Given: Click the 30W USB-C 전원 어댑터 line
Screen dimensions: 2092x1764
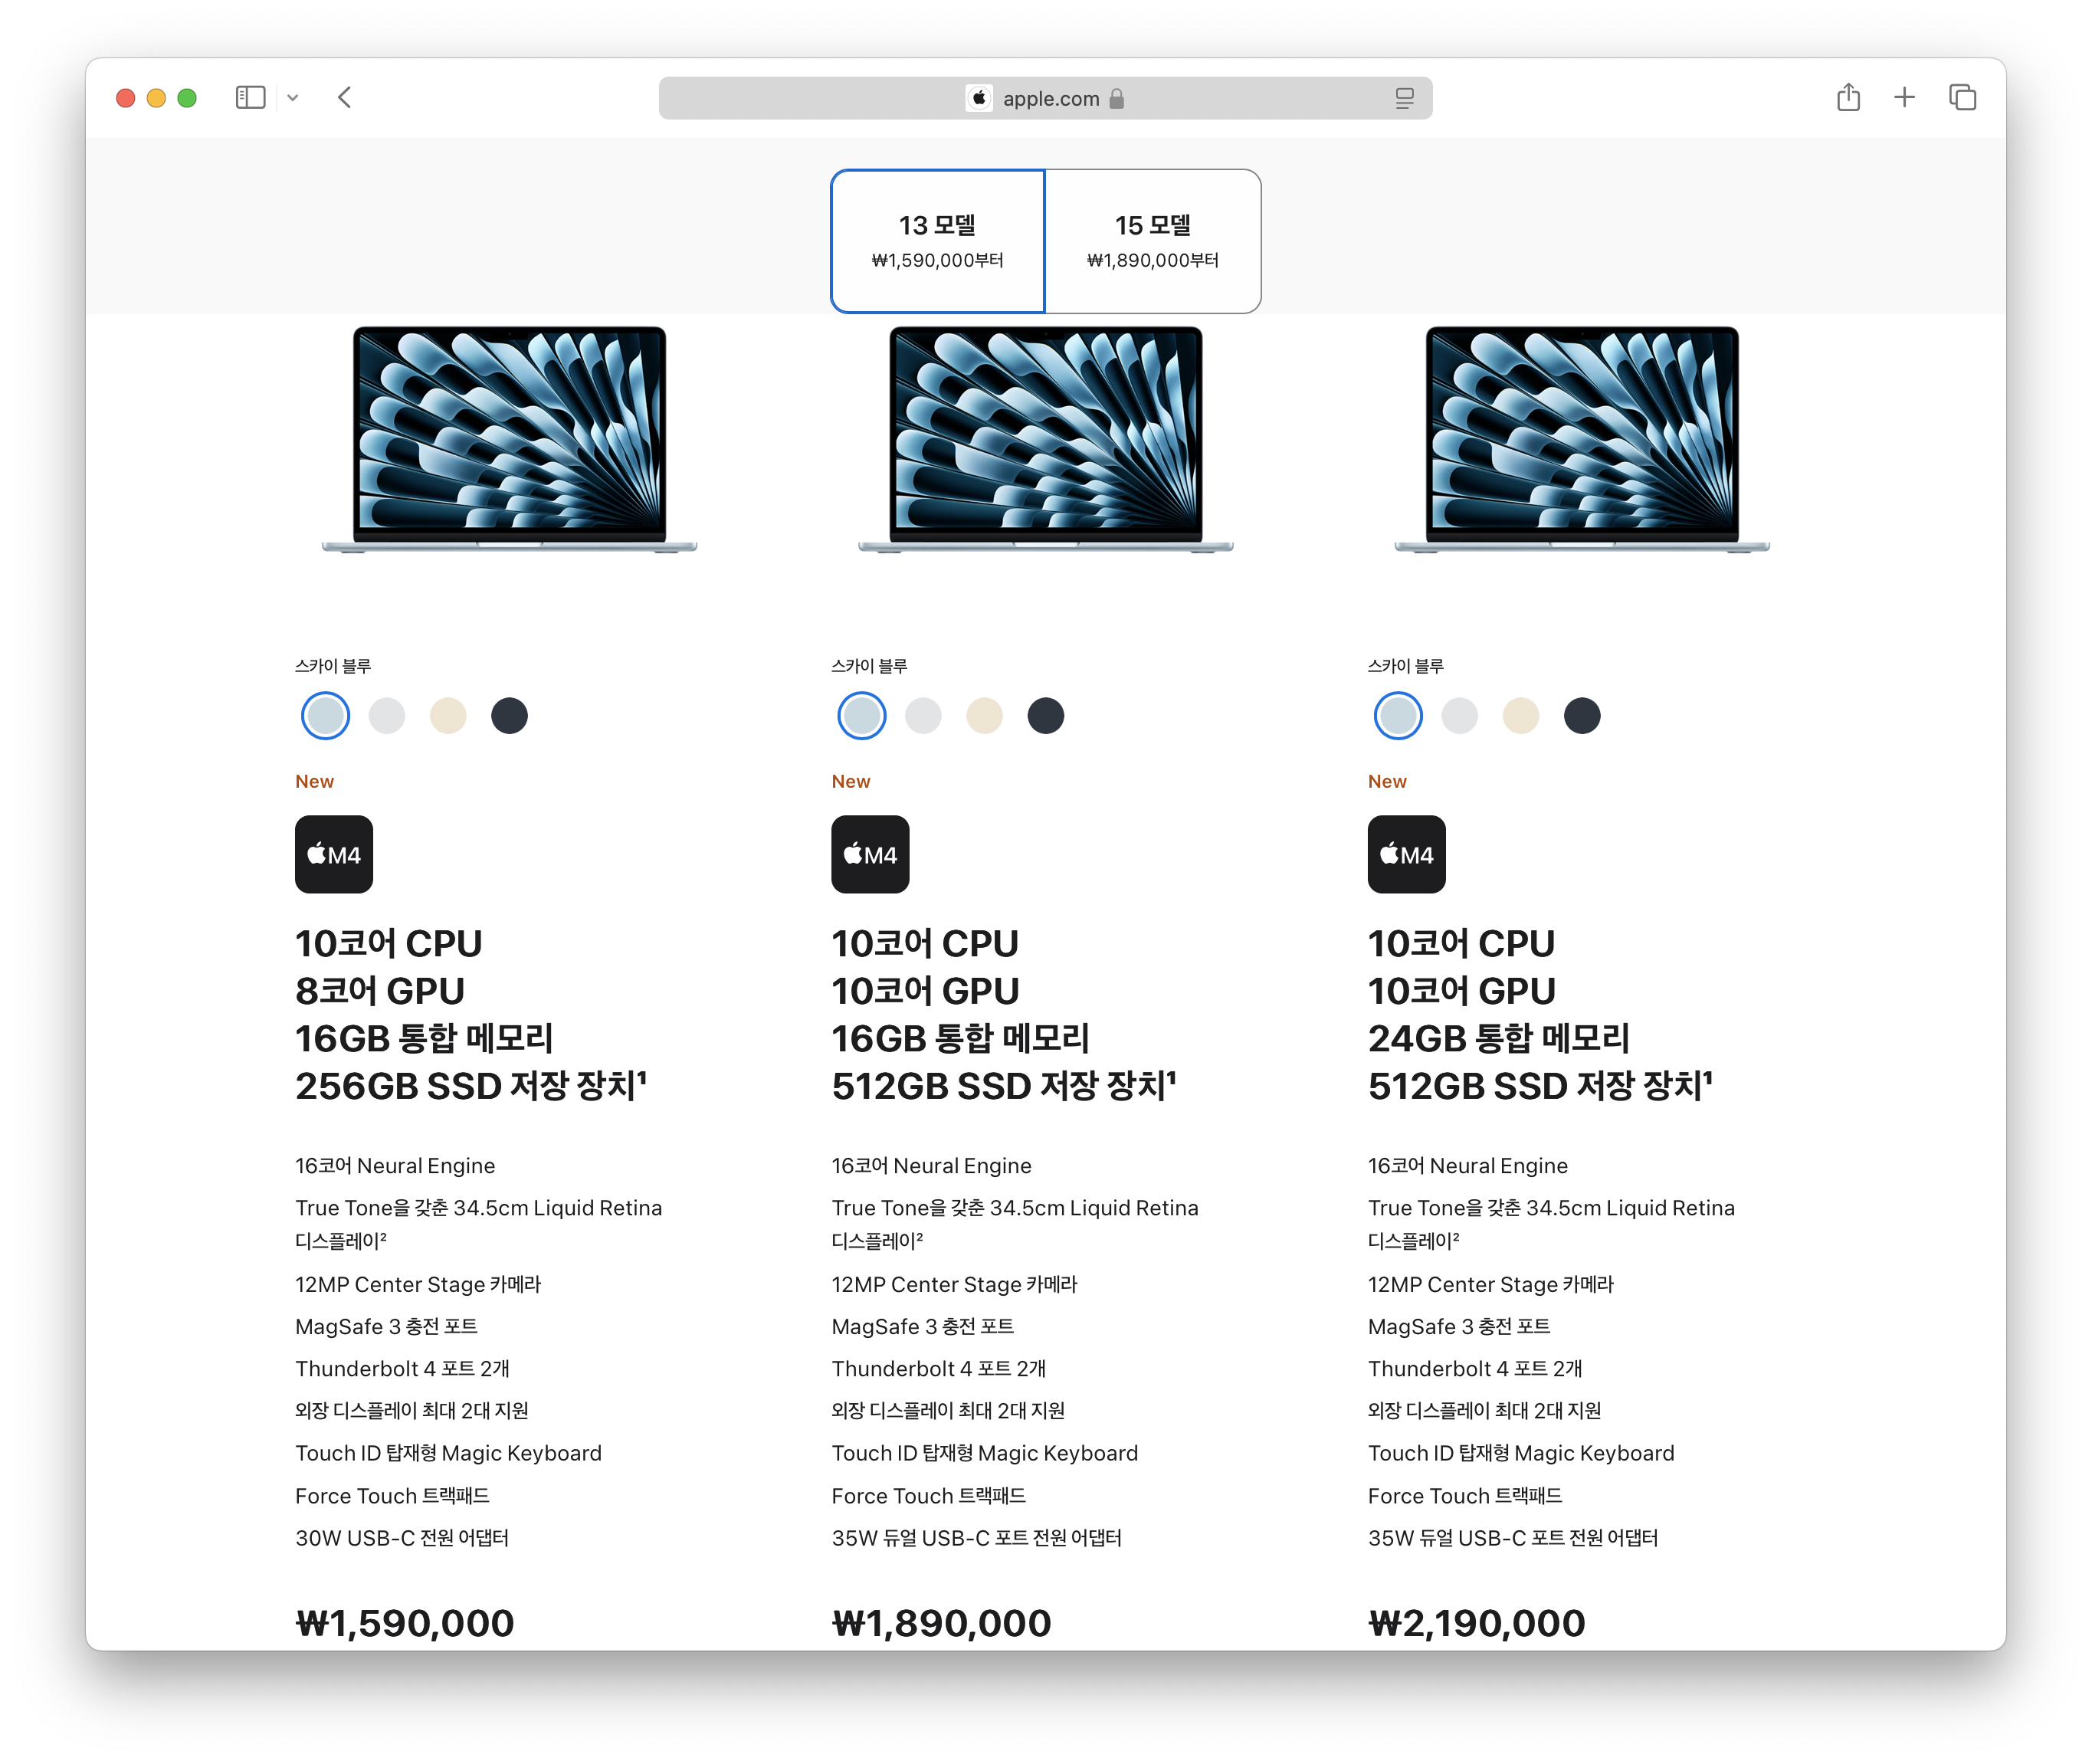Looking at the screenshot, I should [x=402, y=1538].
